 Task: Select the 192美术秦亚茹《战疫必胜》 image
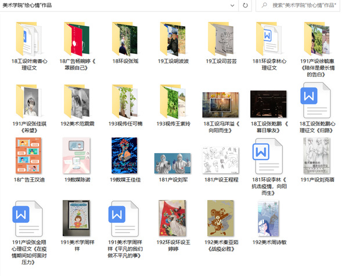pyautogui.click(x=221, y=218)
